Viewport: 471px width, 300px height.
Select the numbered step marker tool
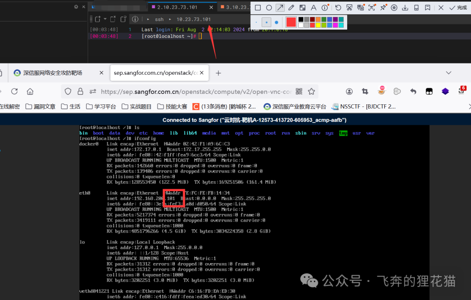tap(325, 8)
